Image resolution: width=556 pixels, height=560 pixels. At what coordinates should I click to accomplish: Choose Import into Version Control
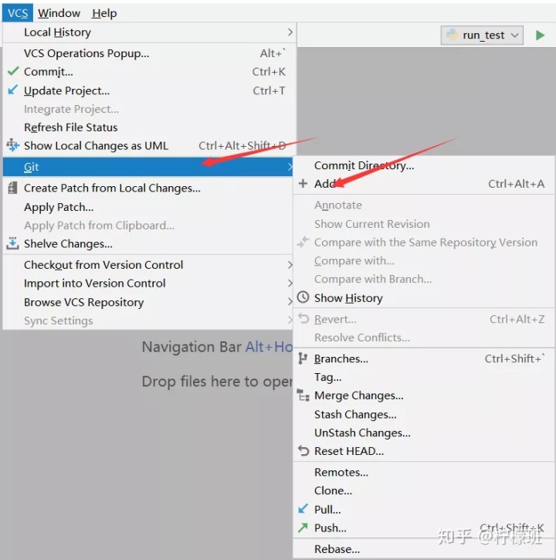pos(147,283)
